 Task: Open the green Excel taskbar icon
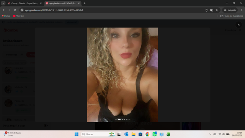(x=168, y=134)
